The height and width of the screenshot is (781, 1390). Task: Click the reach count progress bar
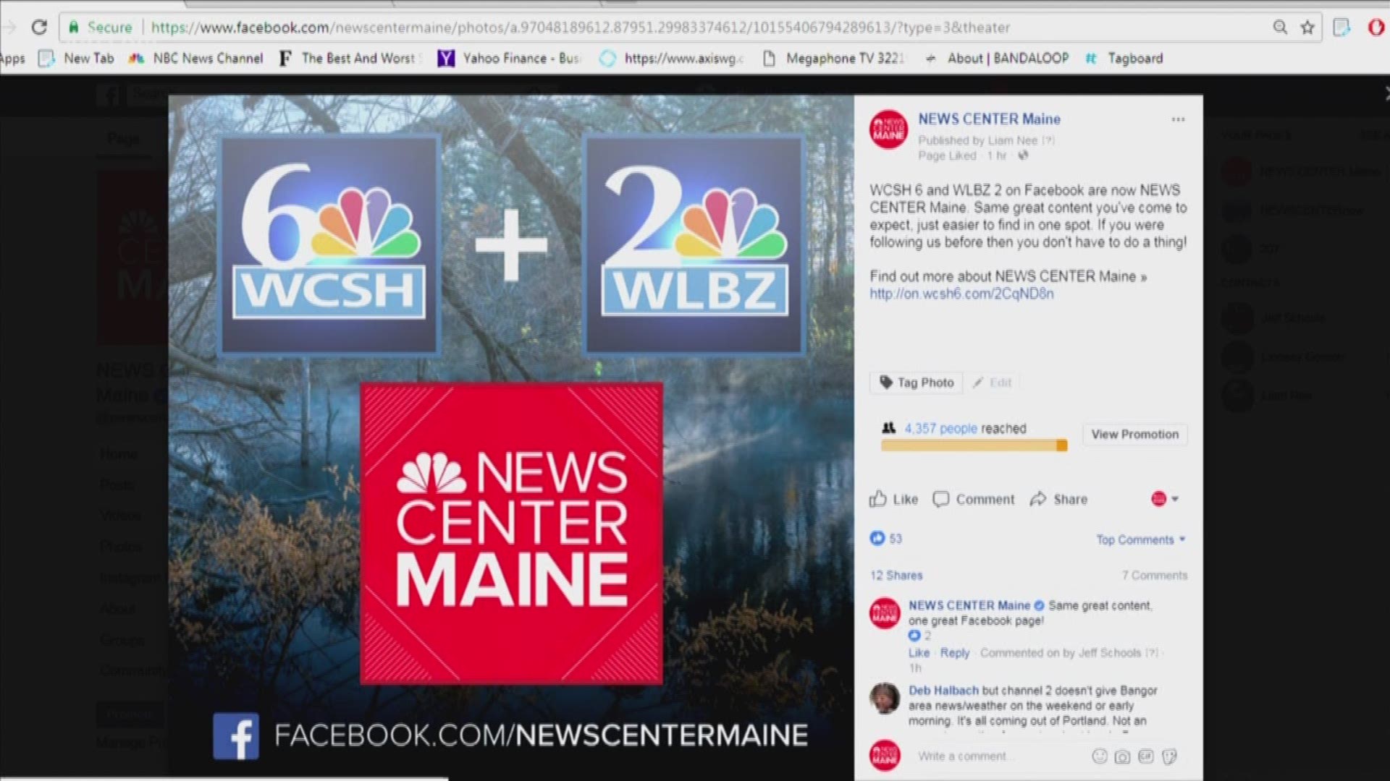coord(973,446)
